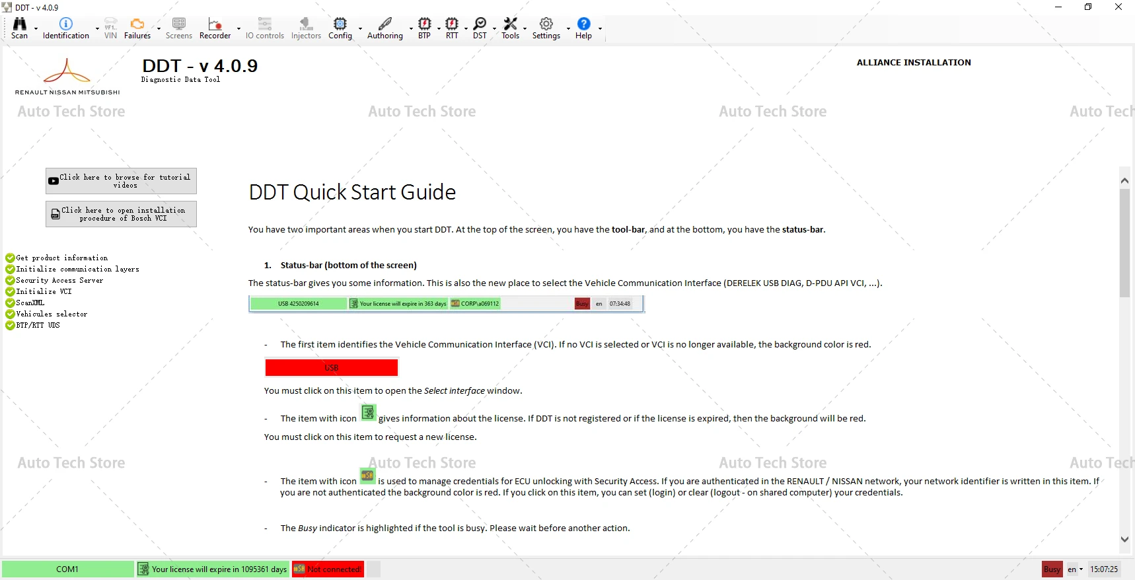Open Help with the question mark icon
Viewport: 1135px width, 580px height.
[x=583, y=28]
